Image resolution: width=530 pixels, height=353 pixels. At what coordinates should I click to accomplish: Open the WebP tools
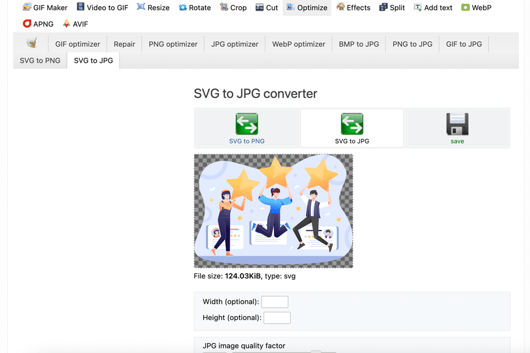[476, 7]
